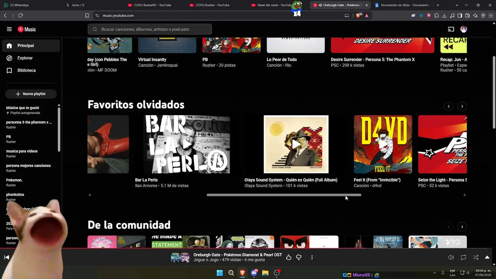Open the Feel It D4VD cover thumbnail
Screen dimensions: 496x279
383,144
